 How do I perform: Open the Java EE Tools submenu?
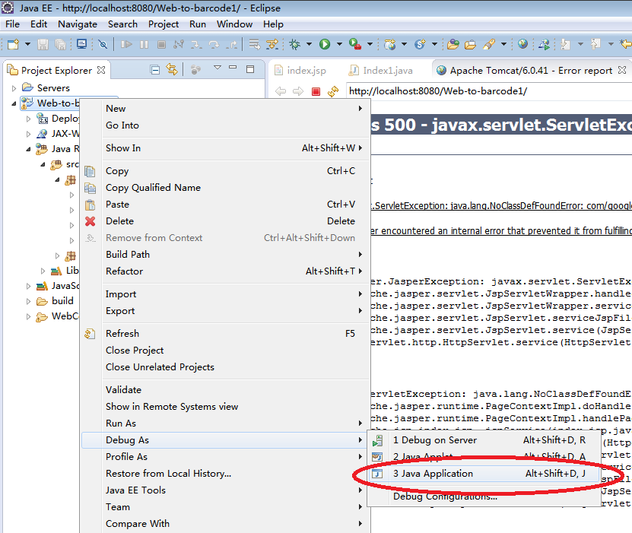(225, 490)
